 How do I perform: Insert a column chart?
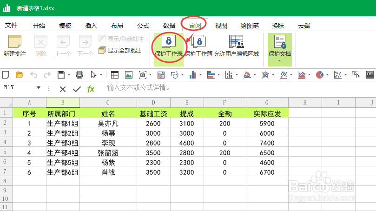pos(193,75)
